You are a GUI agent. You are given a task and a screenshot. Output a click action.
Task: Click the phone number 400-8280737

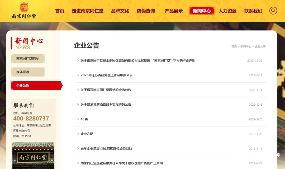(x=31, y=119)
